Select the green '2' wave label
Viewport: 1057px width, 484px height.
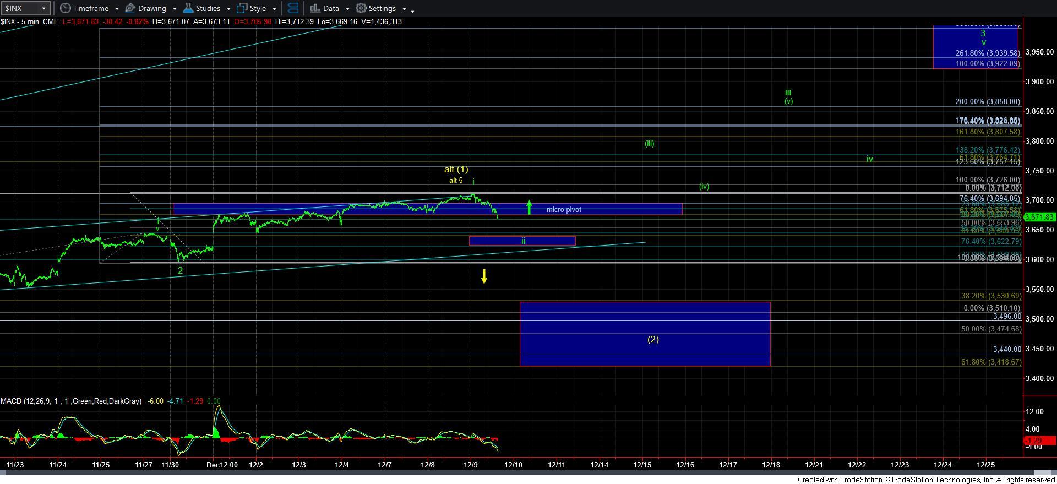[x=180, y=270]
